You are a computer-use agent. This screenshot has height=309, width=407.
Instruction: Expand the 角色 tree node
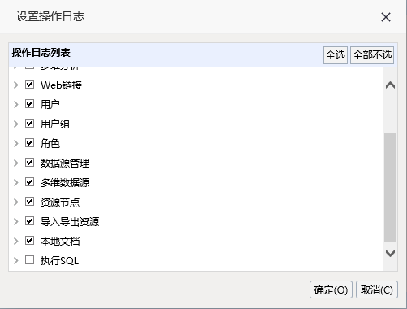point(16,143)
